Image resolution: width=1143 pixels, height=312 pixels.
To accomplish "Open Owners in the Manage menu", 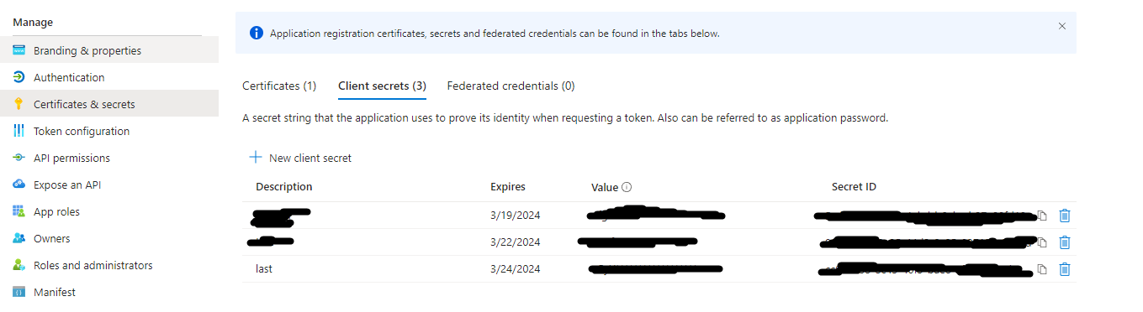I will (52, 238).
